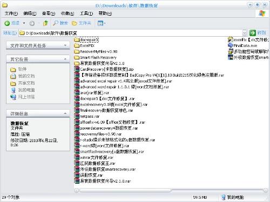270x202 pixels.
Task: Collapse the 文件和文件夹任务 panel
Action: click(x=65, y=45)
